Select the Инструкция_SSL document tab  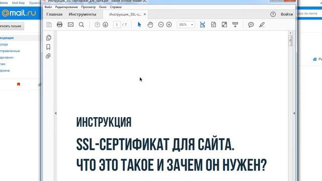point(125,15)
